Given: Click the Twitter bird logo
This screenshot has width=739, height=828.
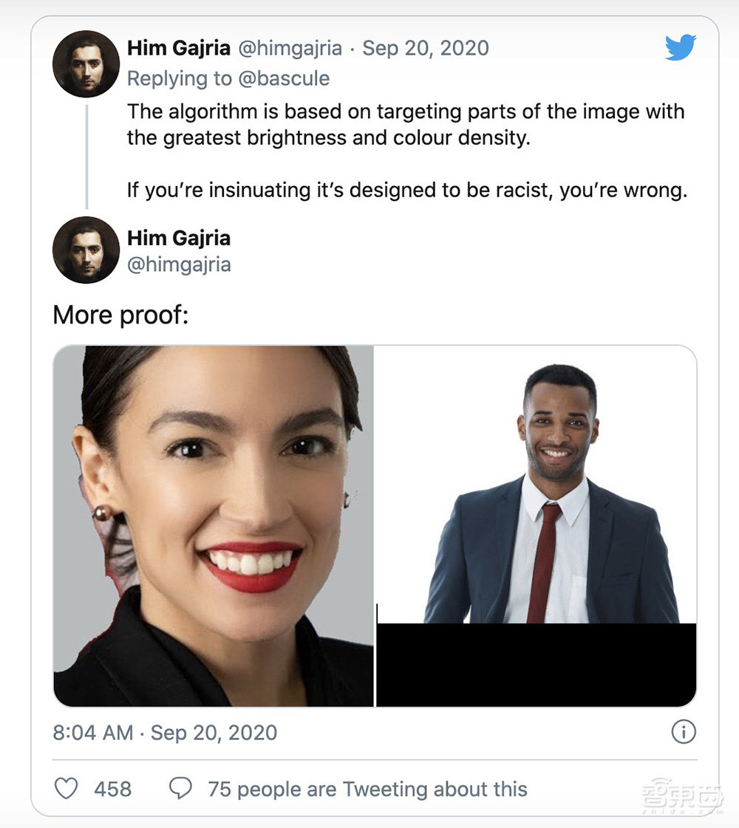Looking at the screenshot, I should click(680, 49).
